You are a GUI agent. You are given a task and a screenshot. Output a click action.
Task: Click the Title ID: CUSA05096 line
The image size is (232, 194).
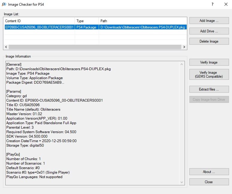pyautogui.click(x=23, y=105)
